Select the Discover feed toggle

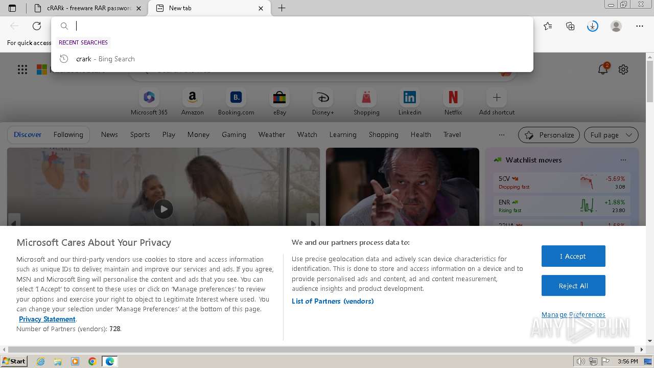(28, 135)
